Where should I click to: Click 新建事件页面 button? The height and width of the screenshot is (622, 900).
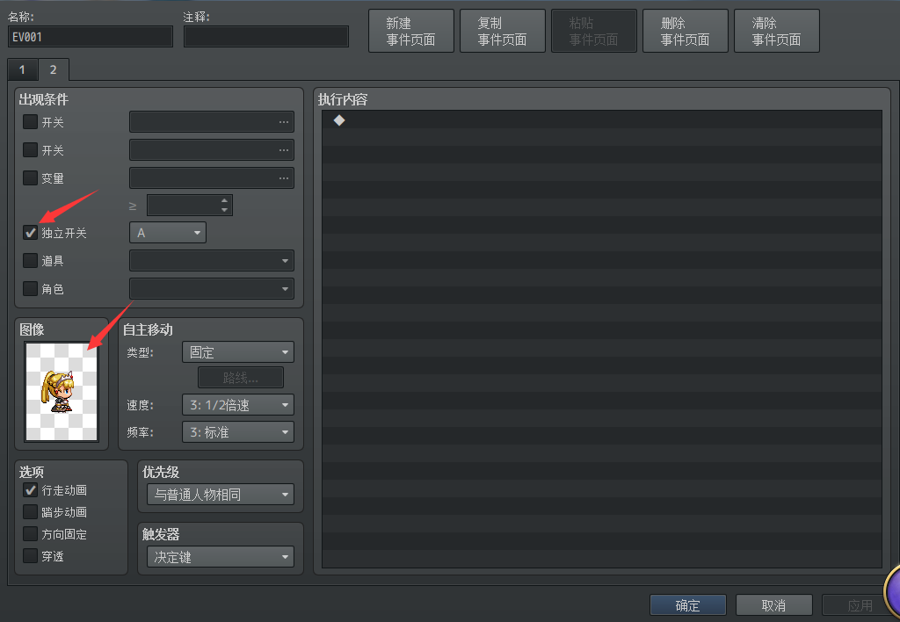(x=411, y=31)
